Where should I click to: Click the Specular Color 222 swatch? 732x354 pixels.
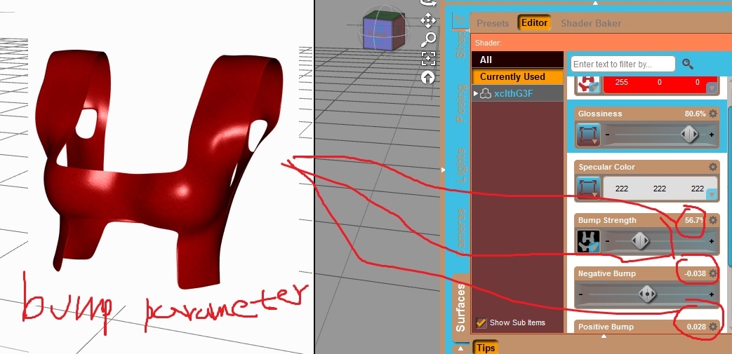click(660, 189)
